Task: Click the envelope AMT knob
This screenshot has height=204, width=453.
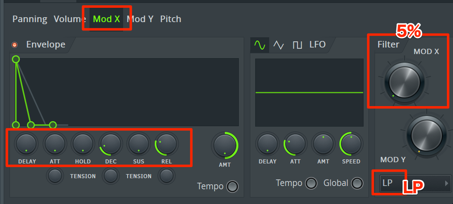Action: coord(225,145)
